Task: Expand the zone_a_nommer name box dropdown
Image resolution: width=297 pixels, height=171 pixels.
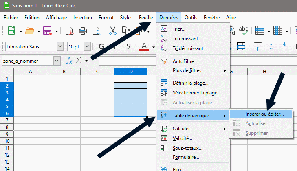Action: (56, 61)
